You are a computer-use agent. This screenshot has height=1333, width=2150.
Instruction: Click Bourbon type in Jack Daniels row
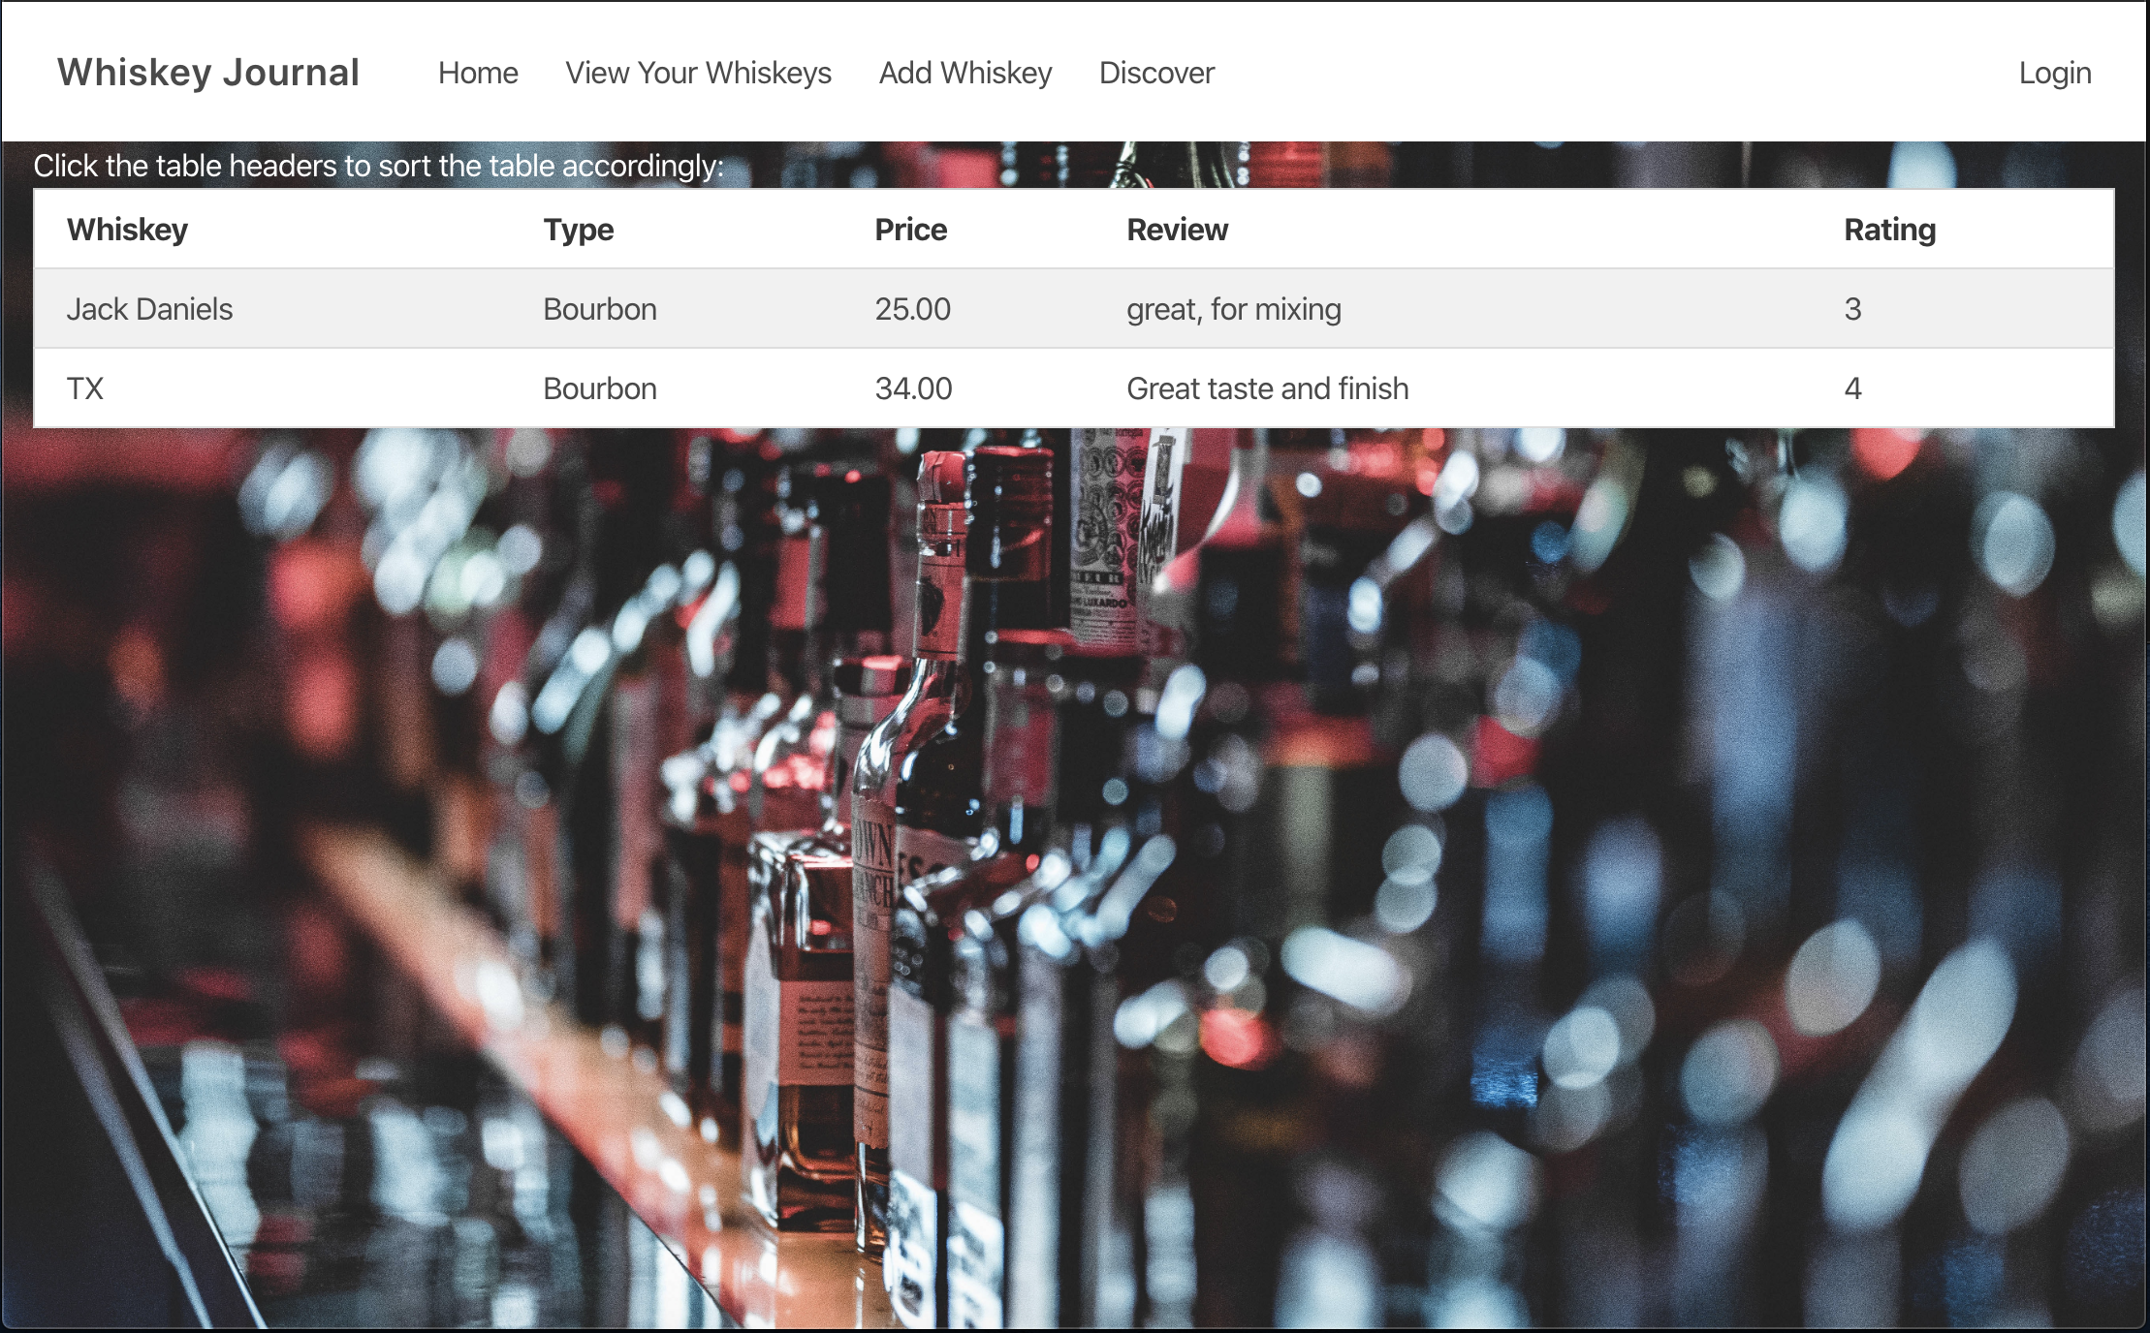coord(599,309)
